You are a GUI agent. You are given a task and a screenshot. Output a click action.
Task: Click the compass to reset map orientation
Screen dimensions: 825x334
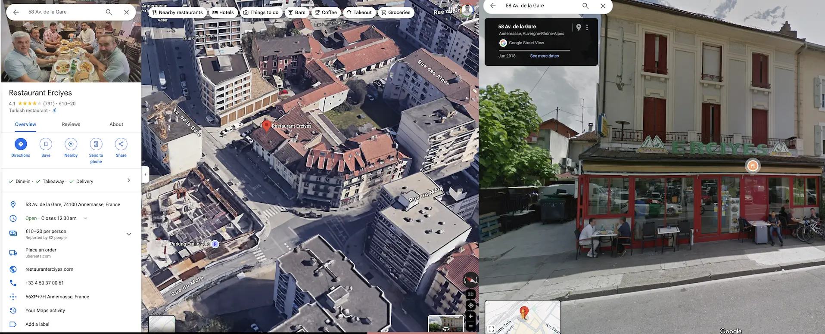(x=470, y=280)
